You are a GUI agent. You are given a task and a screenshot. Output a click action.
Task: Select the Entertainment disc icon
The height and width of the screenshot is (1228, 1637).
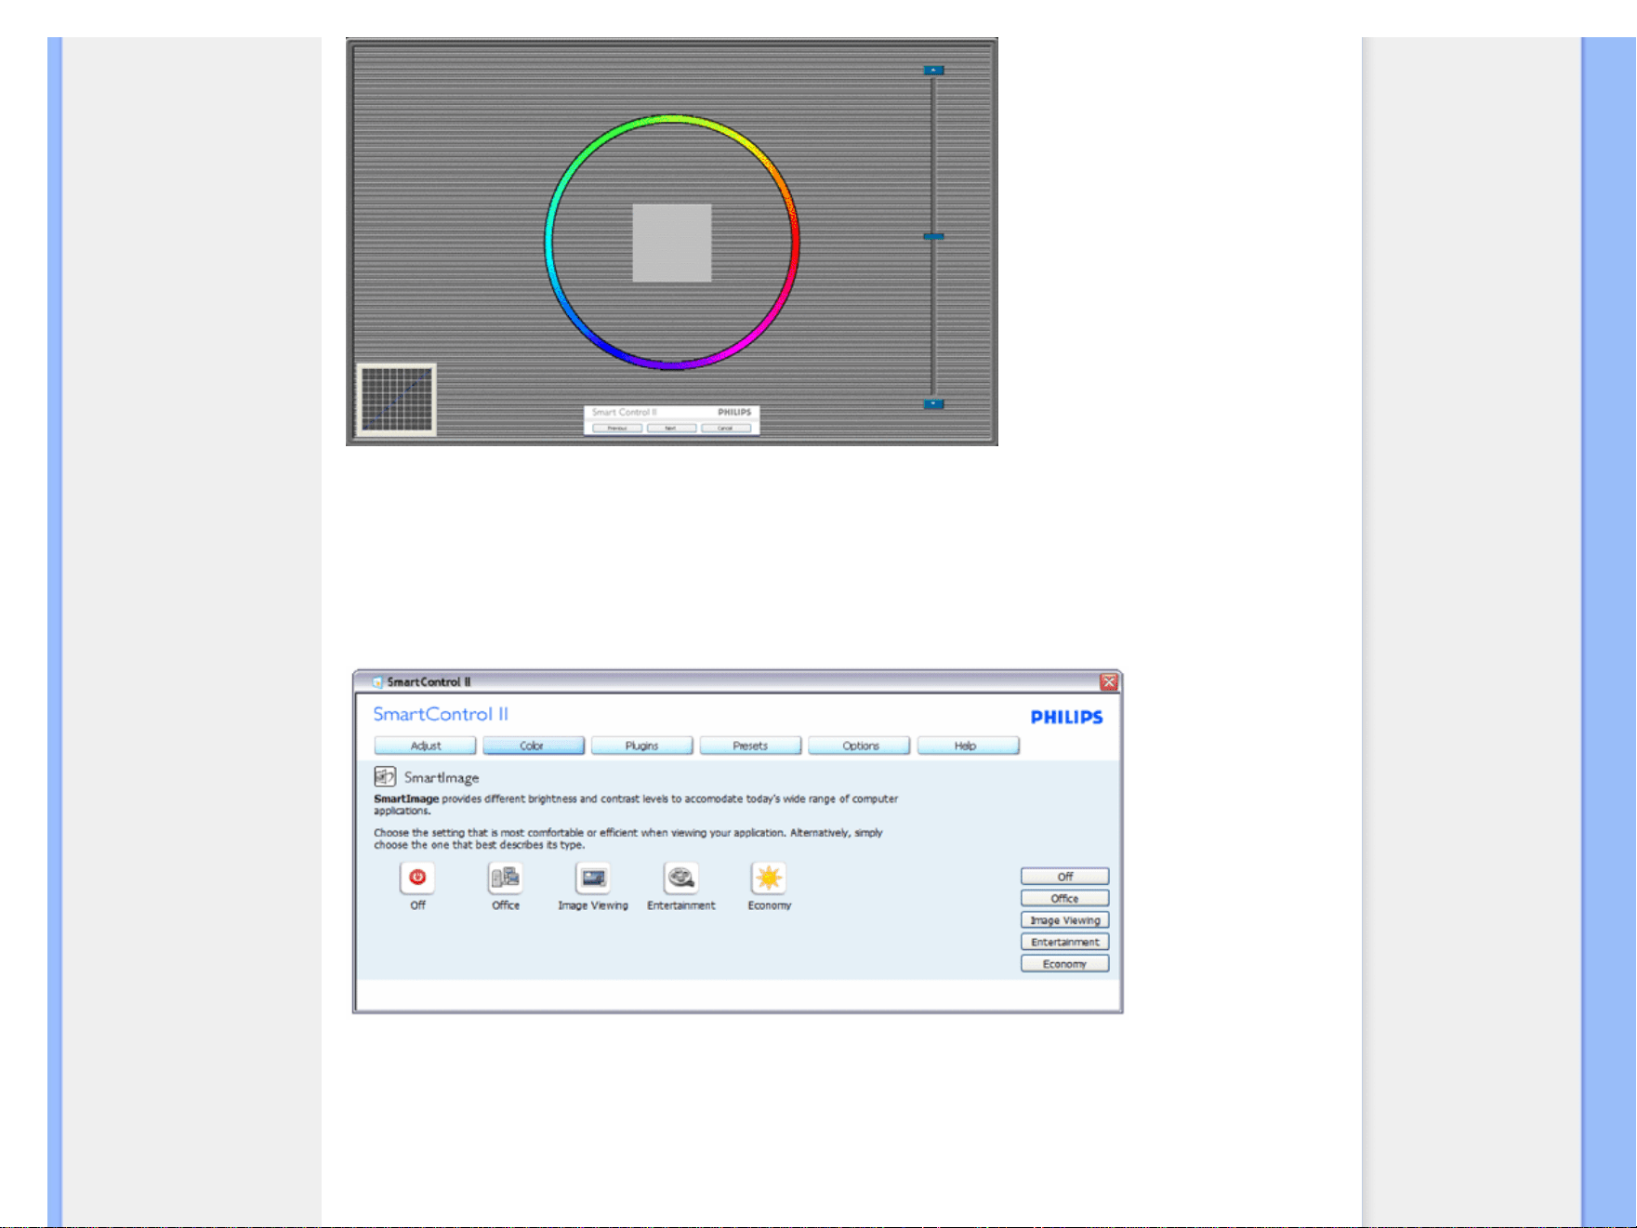[x=681, y=877]
